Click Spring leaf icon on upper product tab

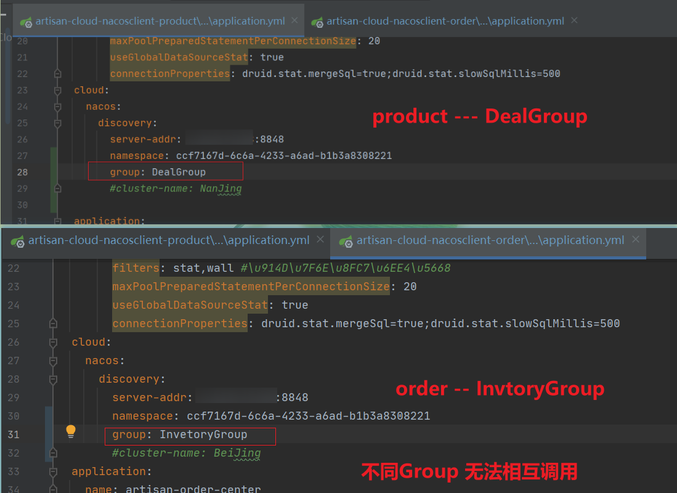(x=26, y=22)
